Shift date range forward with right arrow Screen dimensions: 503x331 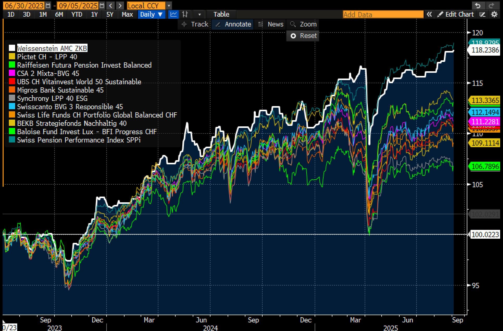pyautogui.click(x=120, y=5)
